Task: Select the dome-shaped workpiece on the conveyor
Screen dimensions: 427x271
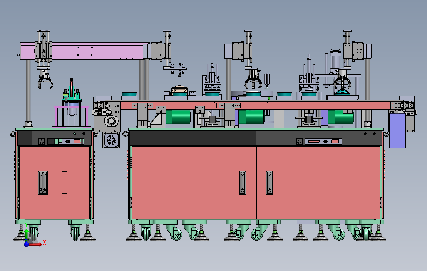Action: click(x=180, y=89)
